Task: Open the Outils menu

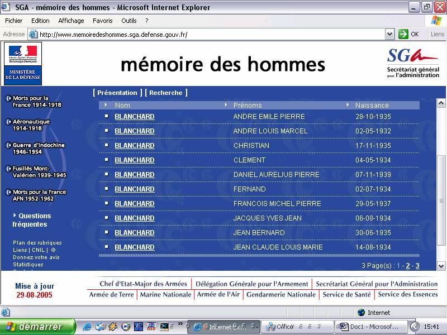Action: click(x=129, y=21)
